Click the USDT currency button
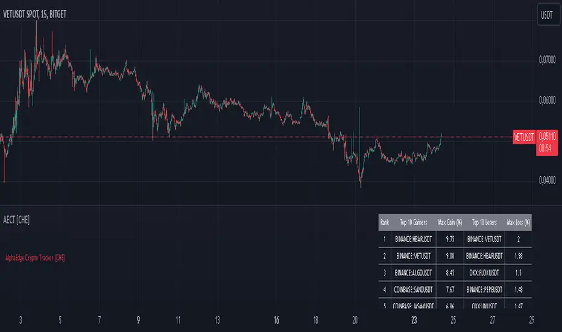Screen dimensions: 562x332 click(546, 14)
